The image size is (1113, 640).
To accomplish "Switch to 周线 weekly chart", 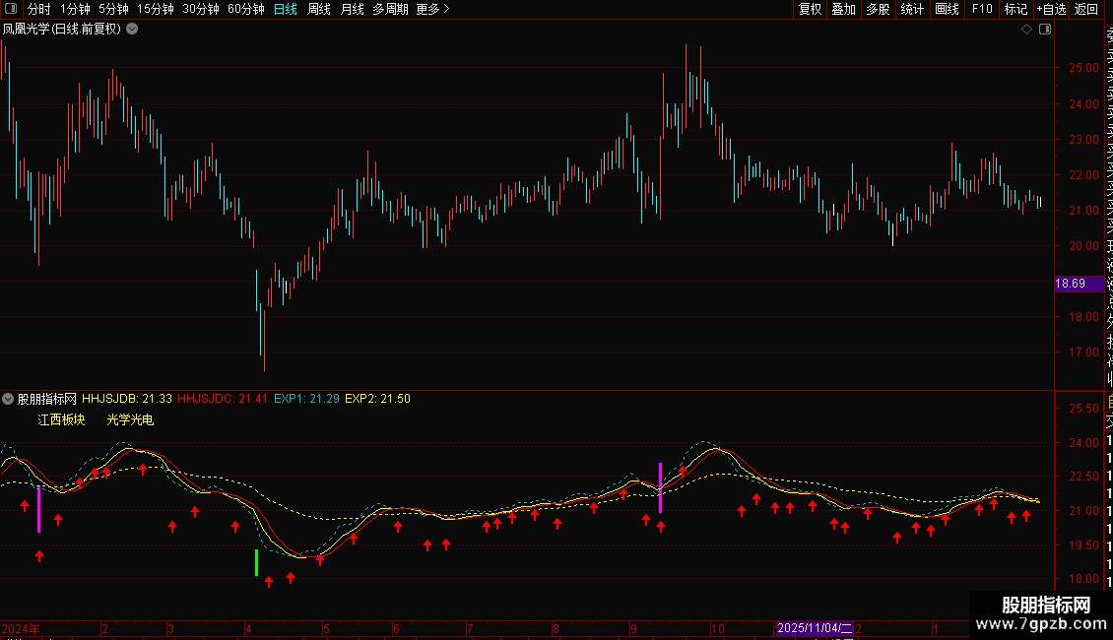I will pyautogui.click(x=319, y=9).
